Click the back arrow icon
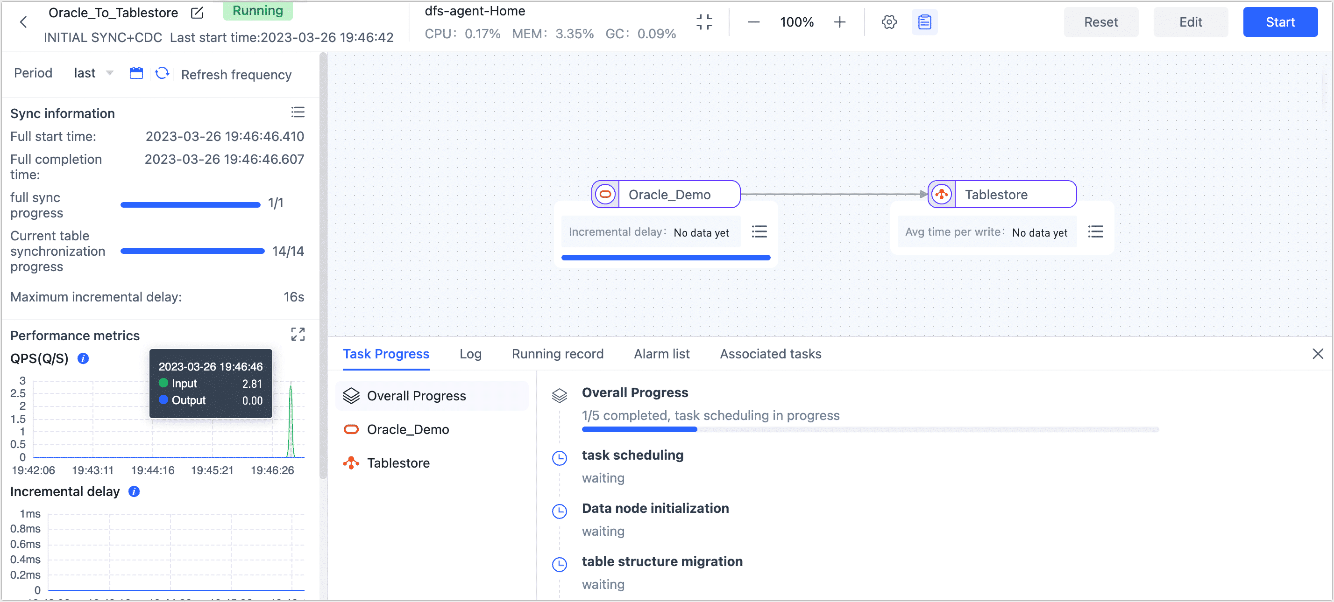The width and height of the screenshot is (1334, 602). pos(23,22)
